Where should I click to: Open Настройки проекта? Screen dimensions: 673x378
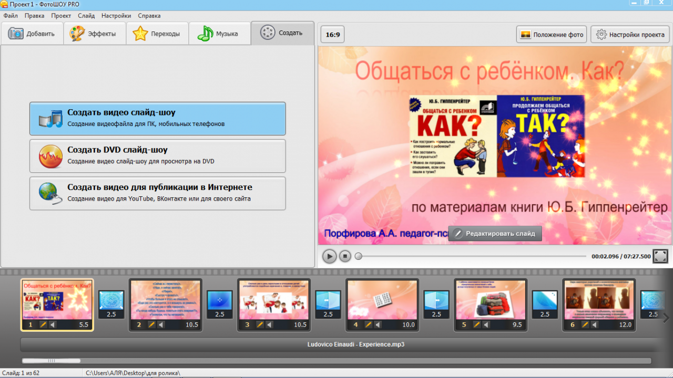coord(630,35)
